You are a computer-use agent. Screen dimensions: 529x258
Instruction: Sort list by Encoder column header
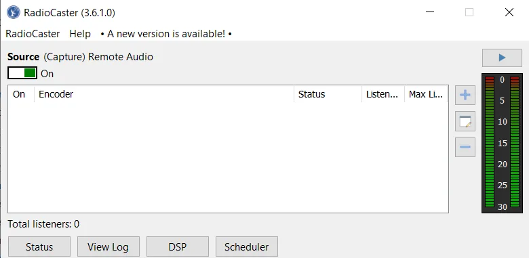point(164,94)
